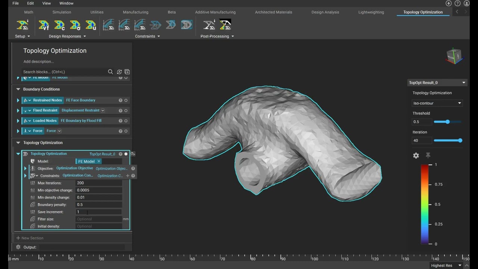Click the Topology Optimization setup ribbon icon
Viewport: 478px width, 269px height.
pos(22,25)
